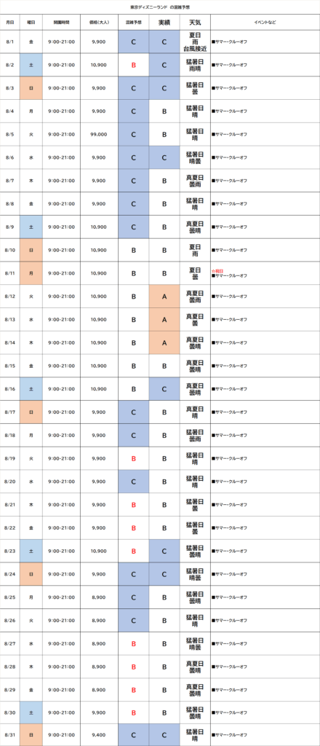Viewport: 320px width, 746px height.
Task: Select the orange A result cell for 8/12
Action: click(164, 297)
